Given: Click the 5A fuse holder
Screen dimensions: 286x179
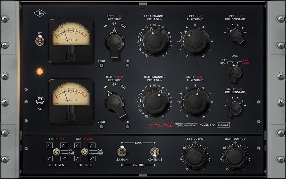Looking at the screenshot, I should click(x=40, y=100).
